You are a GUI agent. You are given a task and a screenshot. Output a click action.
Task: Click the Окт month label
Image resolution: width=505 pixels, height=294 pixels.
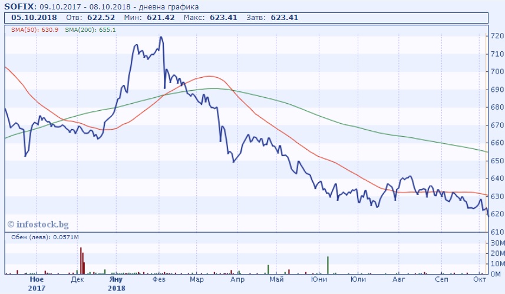[479, 279]
